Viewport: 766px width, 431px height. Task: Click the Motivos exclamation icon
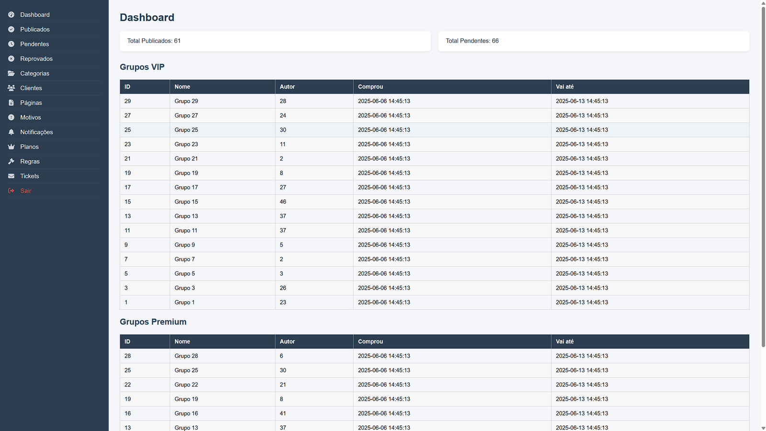[x=11, y=117]
